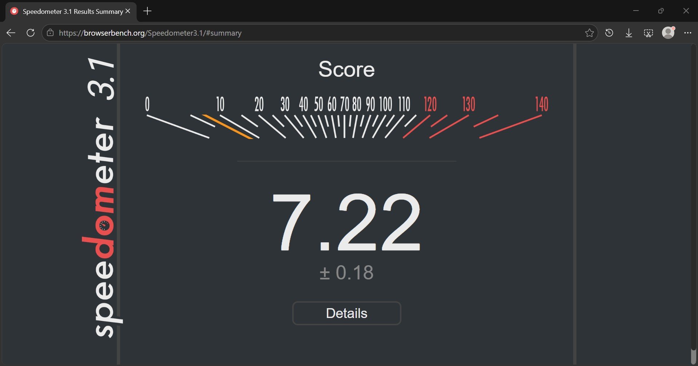
Task: Open browser history
Action: [x=609, y=33]
